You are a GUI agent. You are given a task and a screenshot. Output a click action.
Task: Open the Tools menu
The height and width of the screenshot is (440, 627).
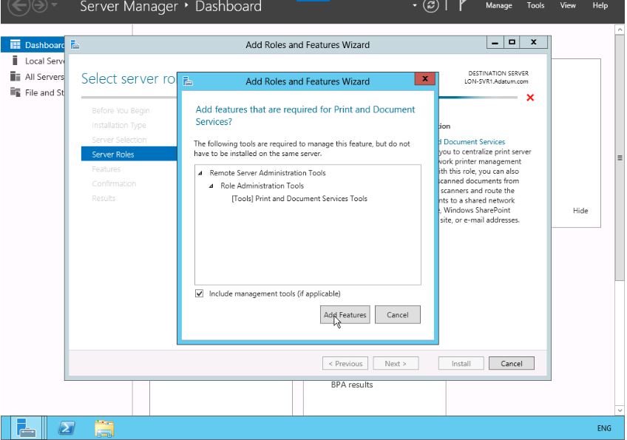[535, 6]
